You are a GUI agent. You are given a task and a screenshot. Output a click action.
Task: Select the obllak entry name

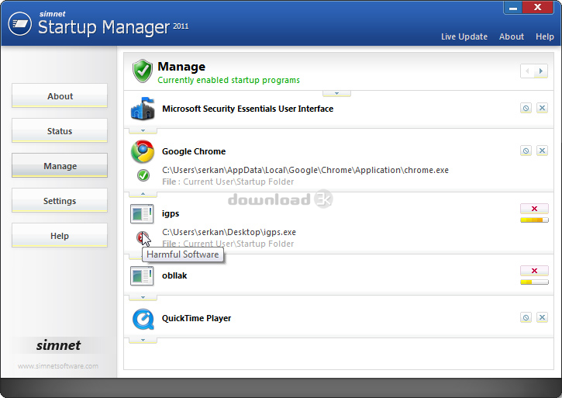pos(174,275)
